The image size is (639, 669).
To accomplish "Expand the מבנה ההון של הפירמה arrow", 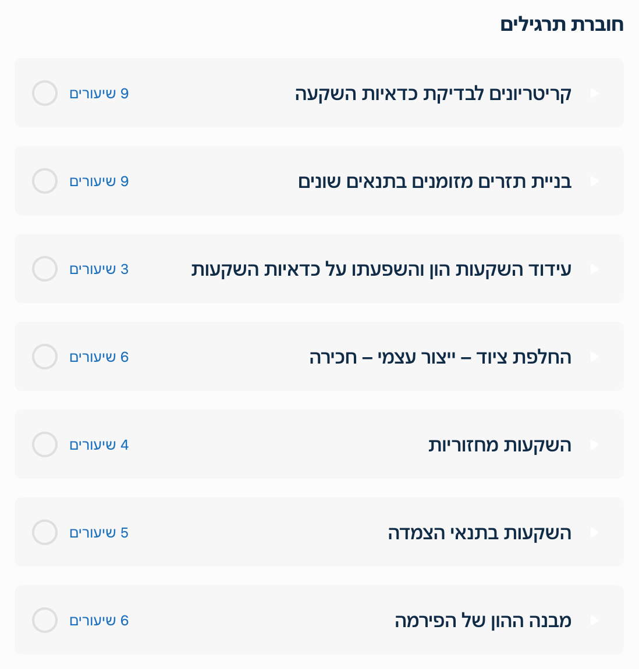I will (594, 620).
